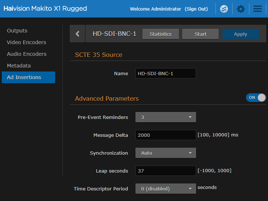The height and width of the screenshot is (201, 268).
Task: Click the Statistics button
Action: pos(160,34)
